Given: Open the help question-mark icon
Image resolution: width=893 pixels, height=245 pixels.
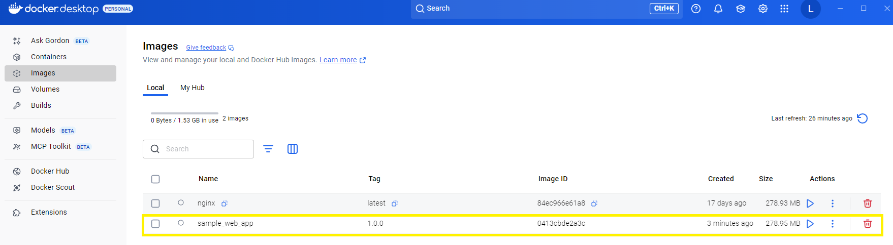Looking at the screenshot, I should point(696,9).
